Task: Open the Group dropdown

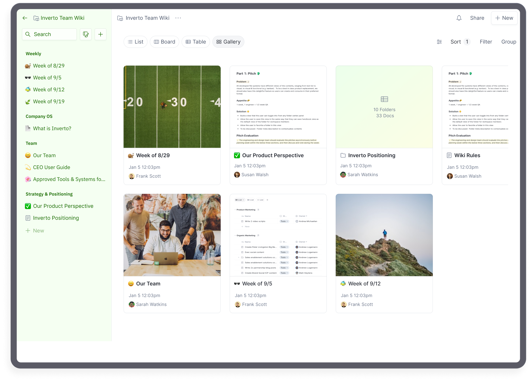Action: tap(508, 42)
